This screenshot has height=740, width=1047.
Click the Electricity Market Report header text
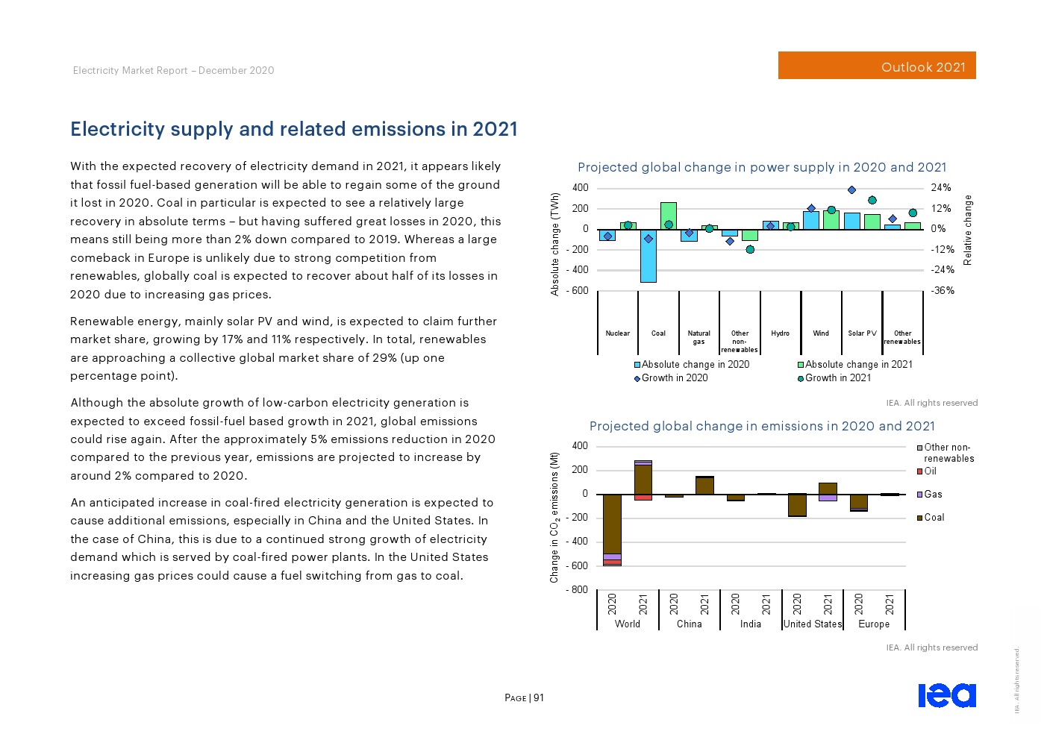point(173,70)
